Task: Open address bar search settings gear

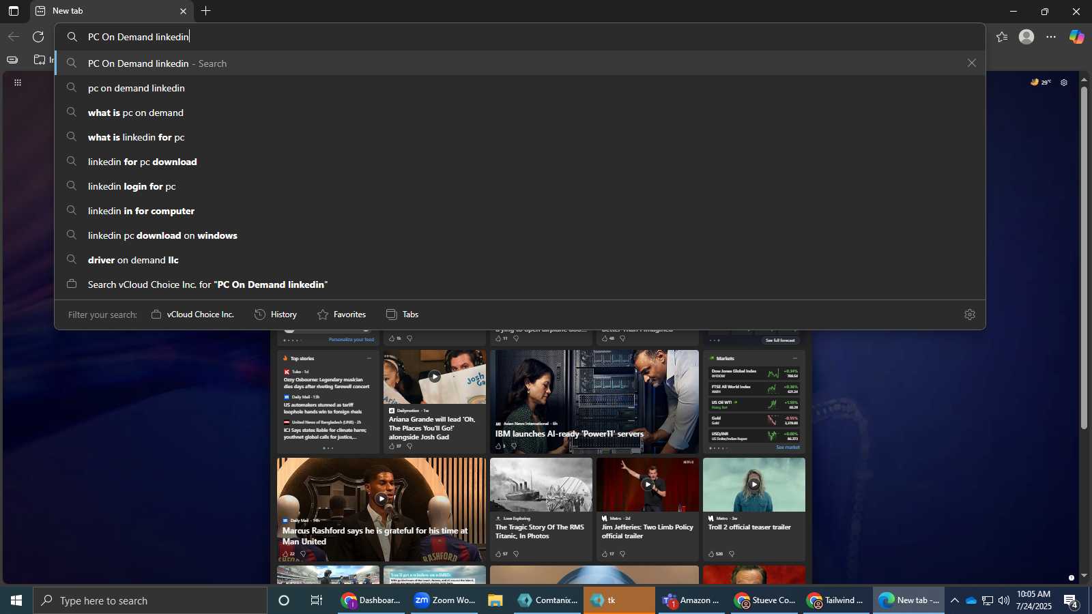Action: pos(970,315)
